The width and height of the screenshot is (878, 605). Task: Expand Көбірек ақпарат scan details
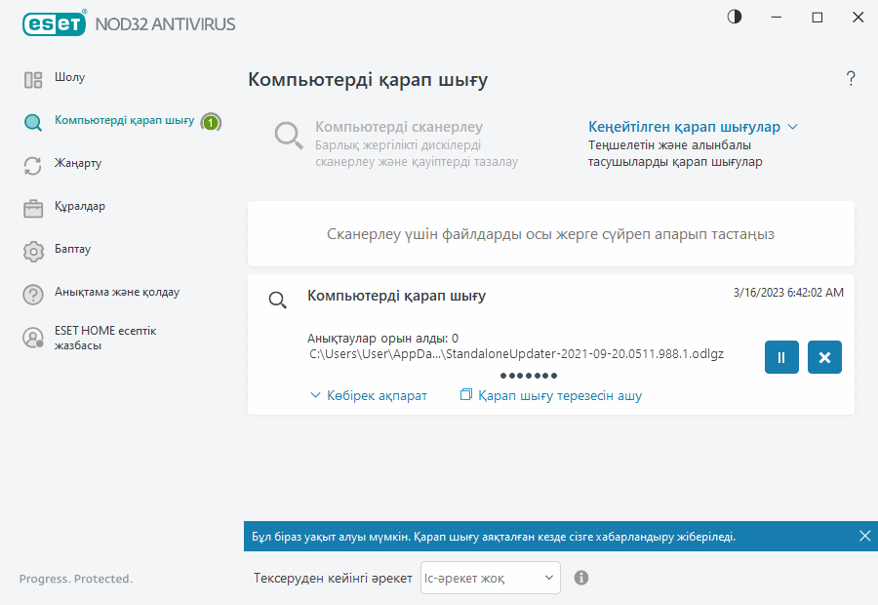(x=369, y=395)
